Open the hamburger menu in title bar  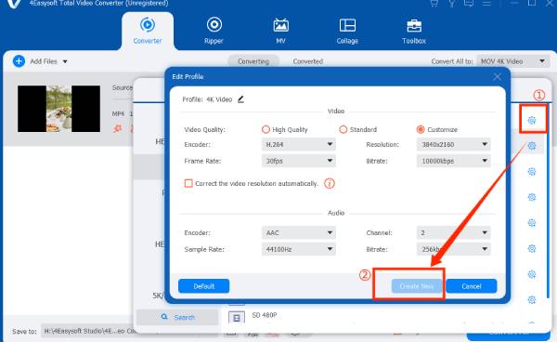click(486, 3)
